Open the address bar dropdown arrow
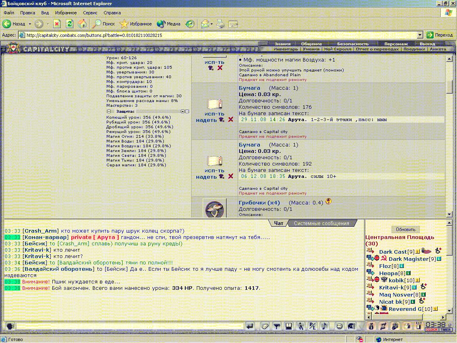The image size is (457, 343). point(420,35)
